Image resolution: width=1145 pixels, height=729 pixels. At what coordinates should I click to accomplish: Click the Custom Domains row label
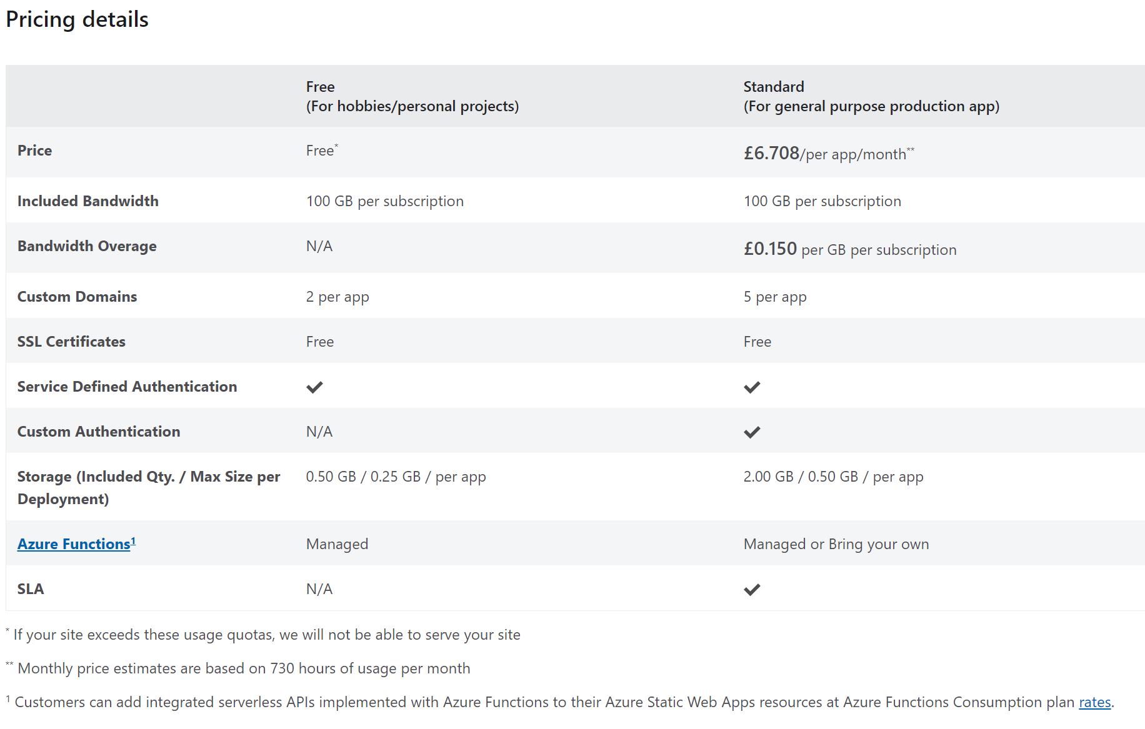point(77,297)
